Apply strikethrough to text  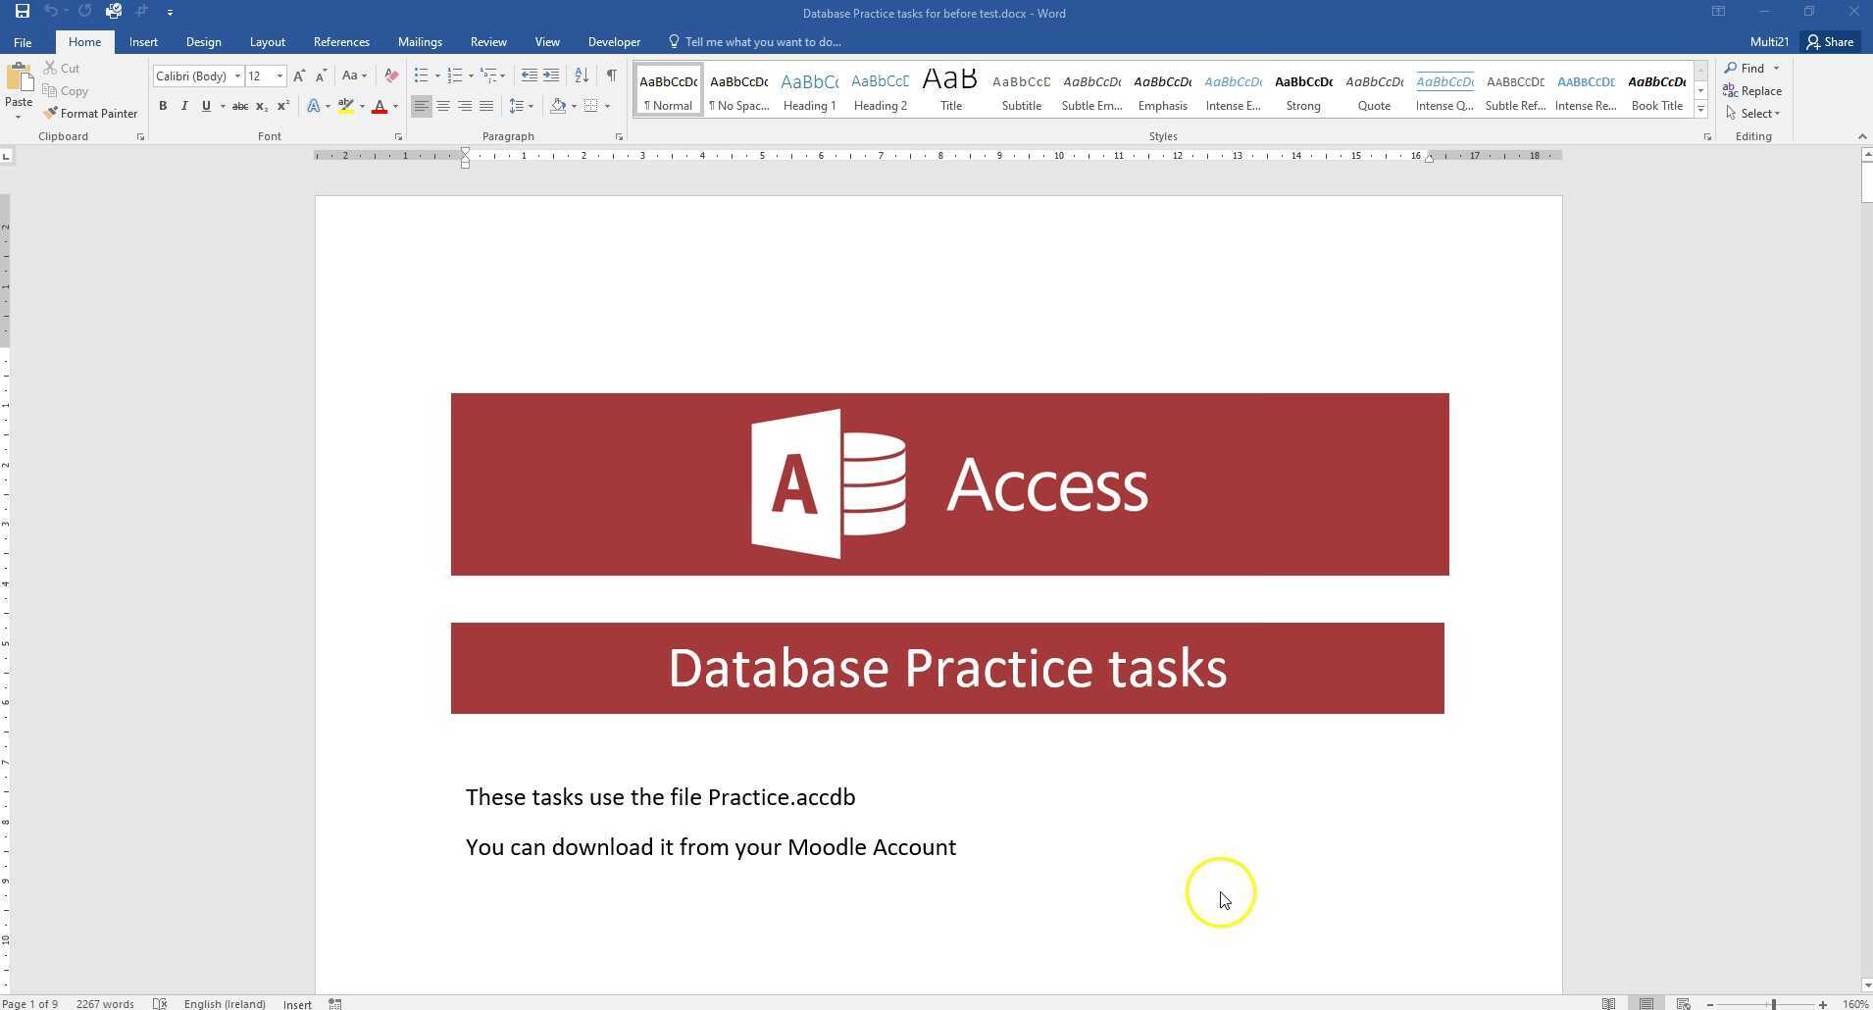pyautogui.click(x=238, y=106)
